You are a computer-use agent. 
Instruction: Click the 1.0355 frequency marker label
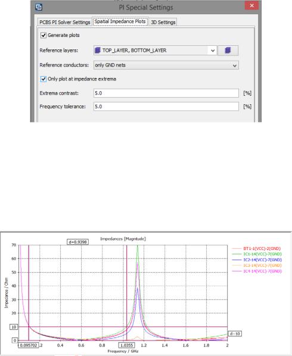coord(126,345)
